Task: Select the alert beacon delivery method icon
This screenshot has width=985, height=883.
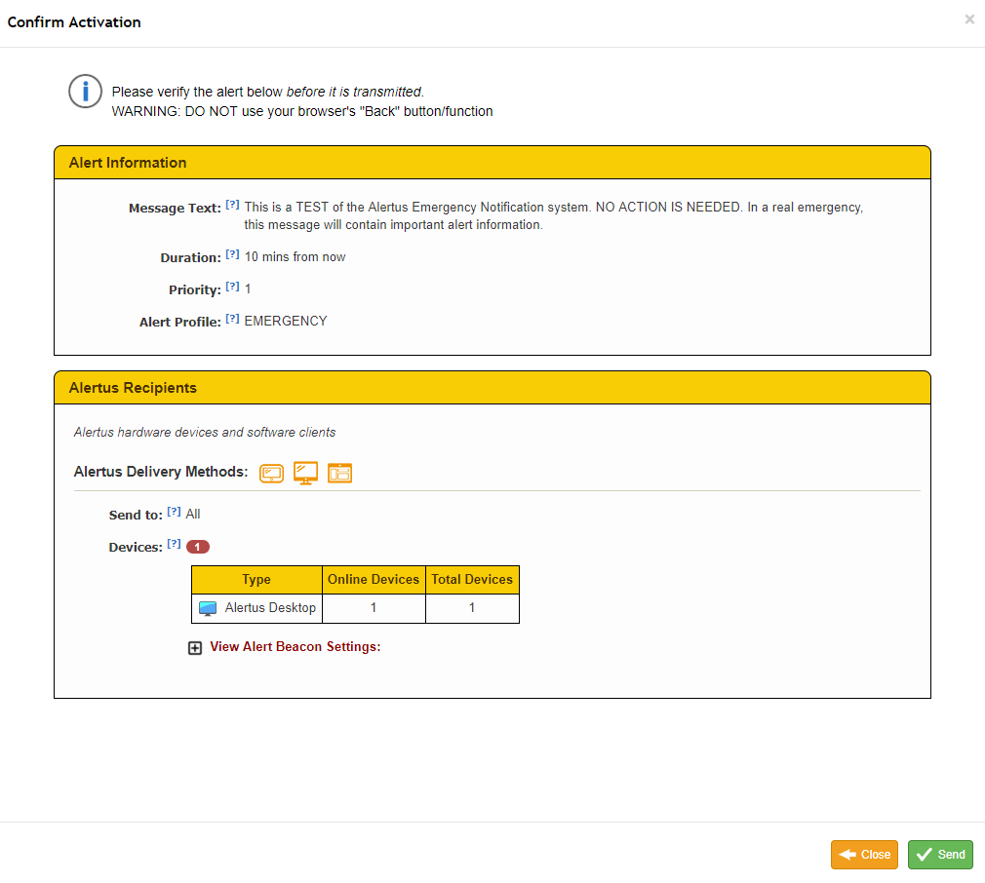Action: [271, 474]
